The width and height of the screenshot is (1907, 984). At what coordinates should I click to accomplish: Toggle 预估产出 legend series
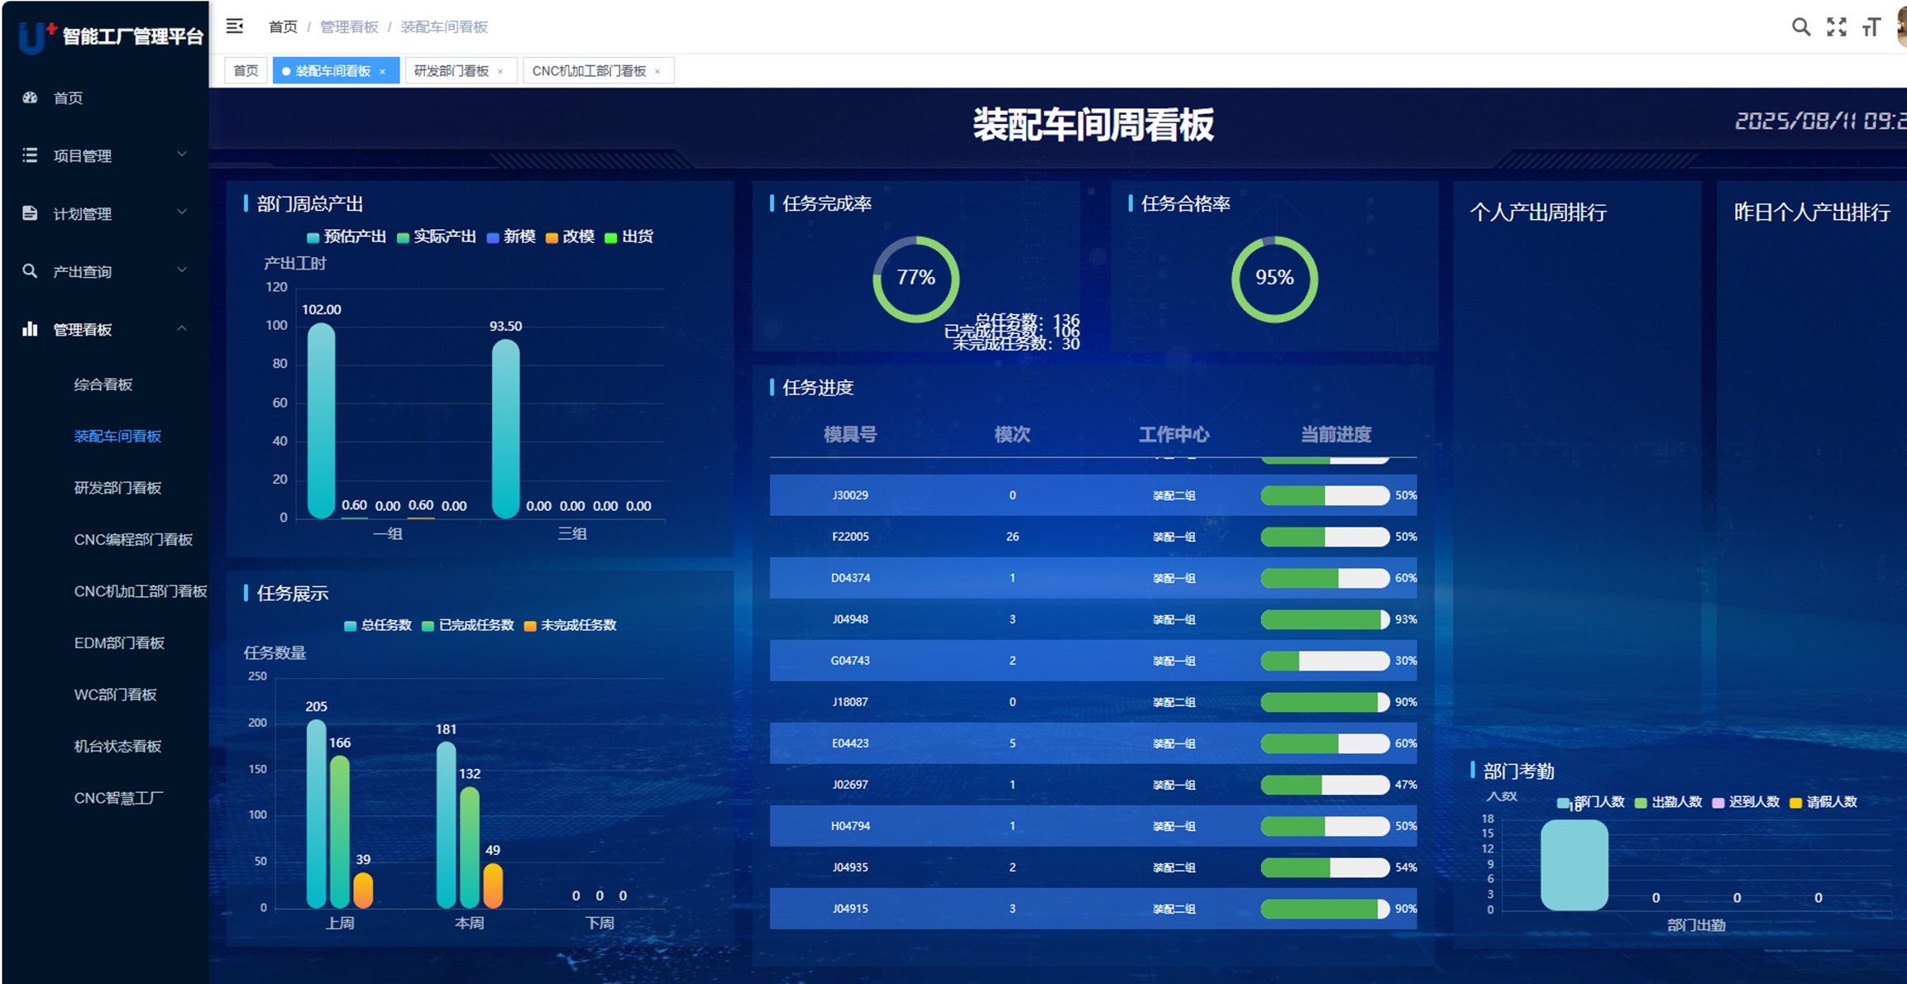[x=346, y=237]
